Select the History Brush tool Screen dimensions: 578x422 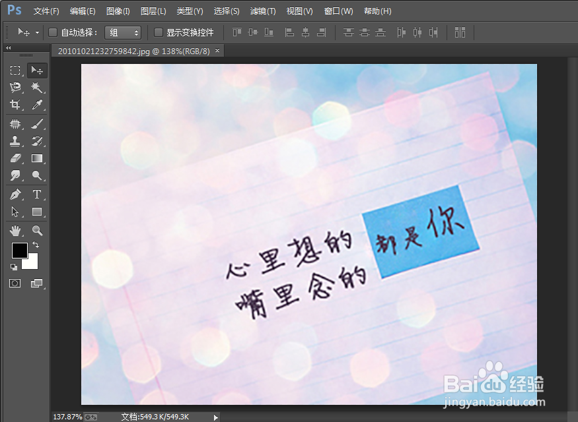coord(36,141)
